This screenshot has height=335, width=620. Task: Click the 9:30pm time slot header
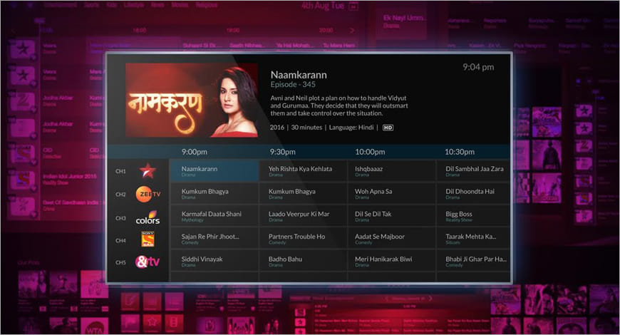[282, 152]
